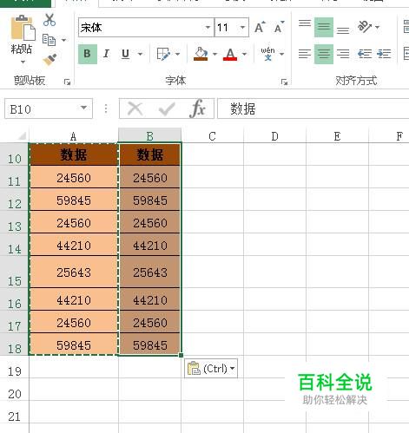
Task: Click cell B14 with 44210
Action: [x=149, y=245]
